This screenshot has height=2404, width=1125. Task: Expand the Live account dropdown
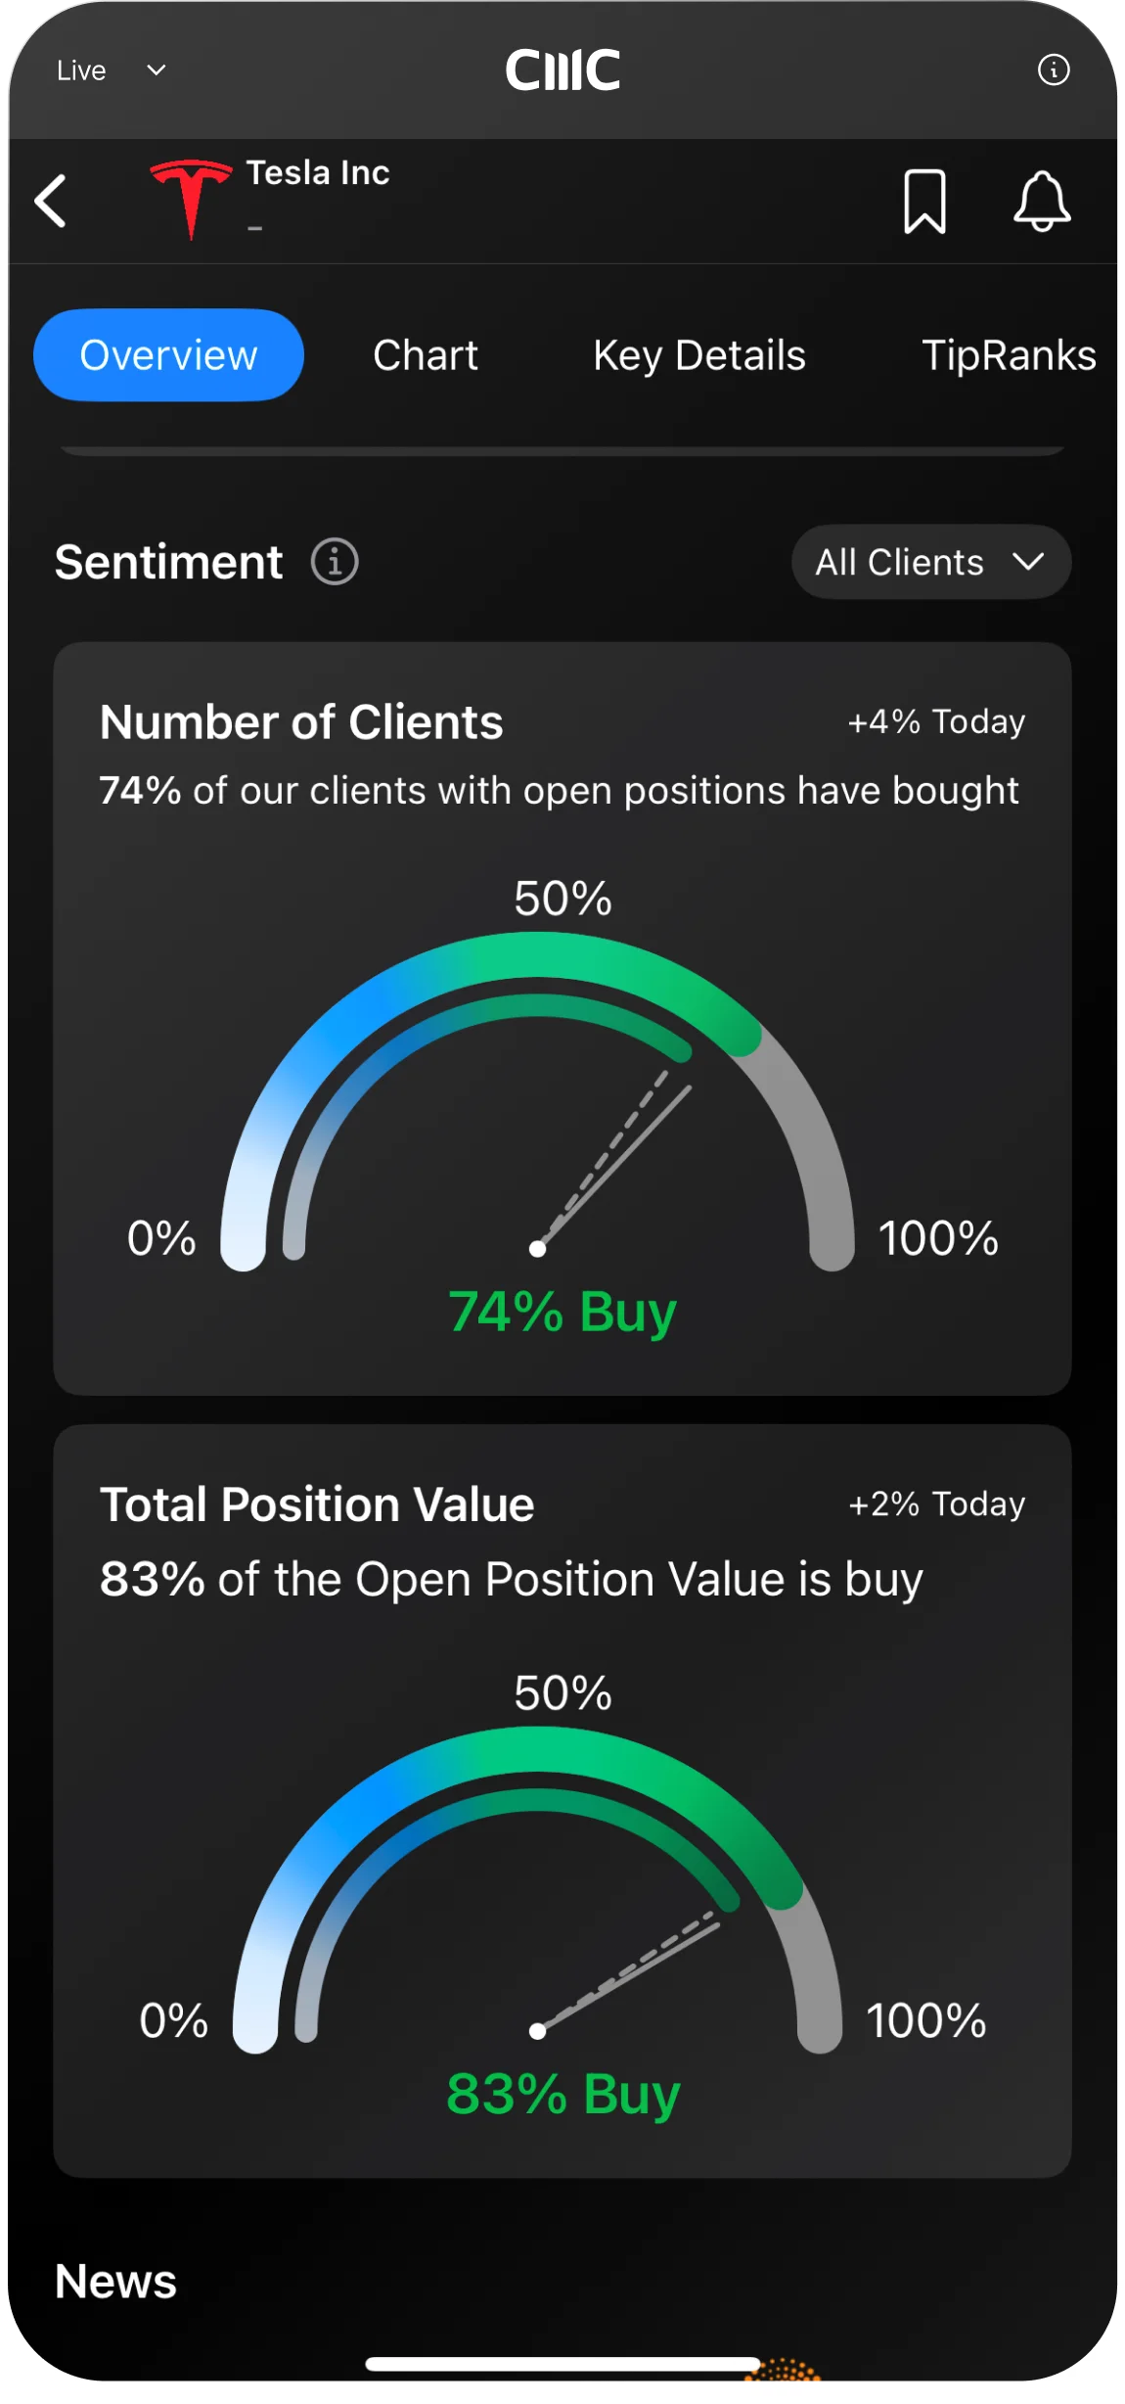tap(111, 70)
